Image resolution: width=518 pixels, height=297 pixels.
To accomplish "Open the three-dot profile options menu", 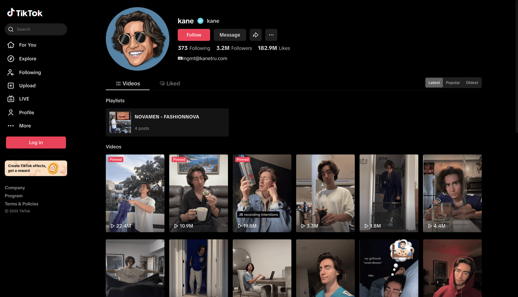I will (271, 35).
